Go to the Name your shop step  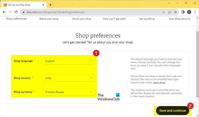click(x=49, y=19)
